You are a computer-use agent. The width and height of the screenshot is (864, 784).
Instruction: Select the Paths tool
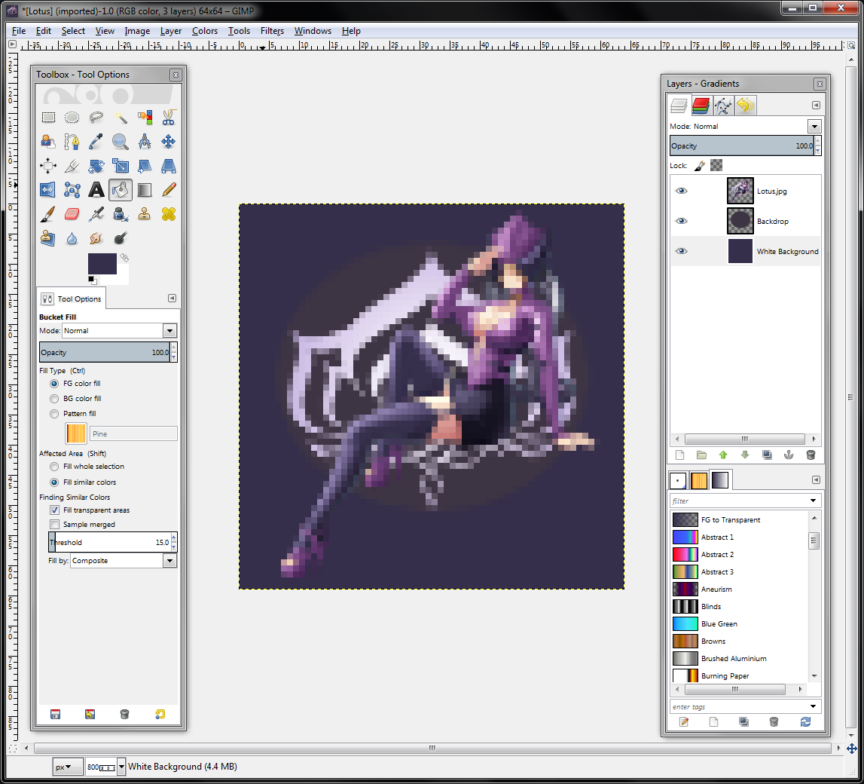(72, 142)
